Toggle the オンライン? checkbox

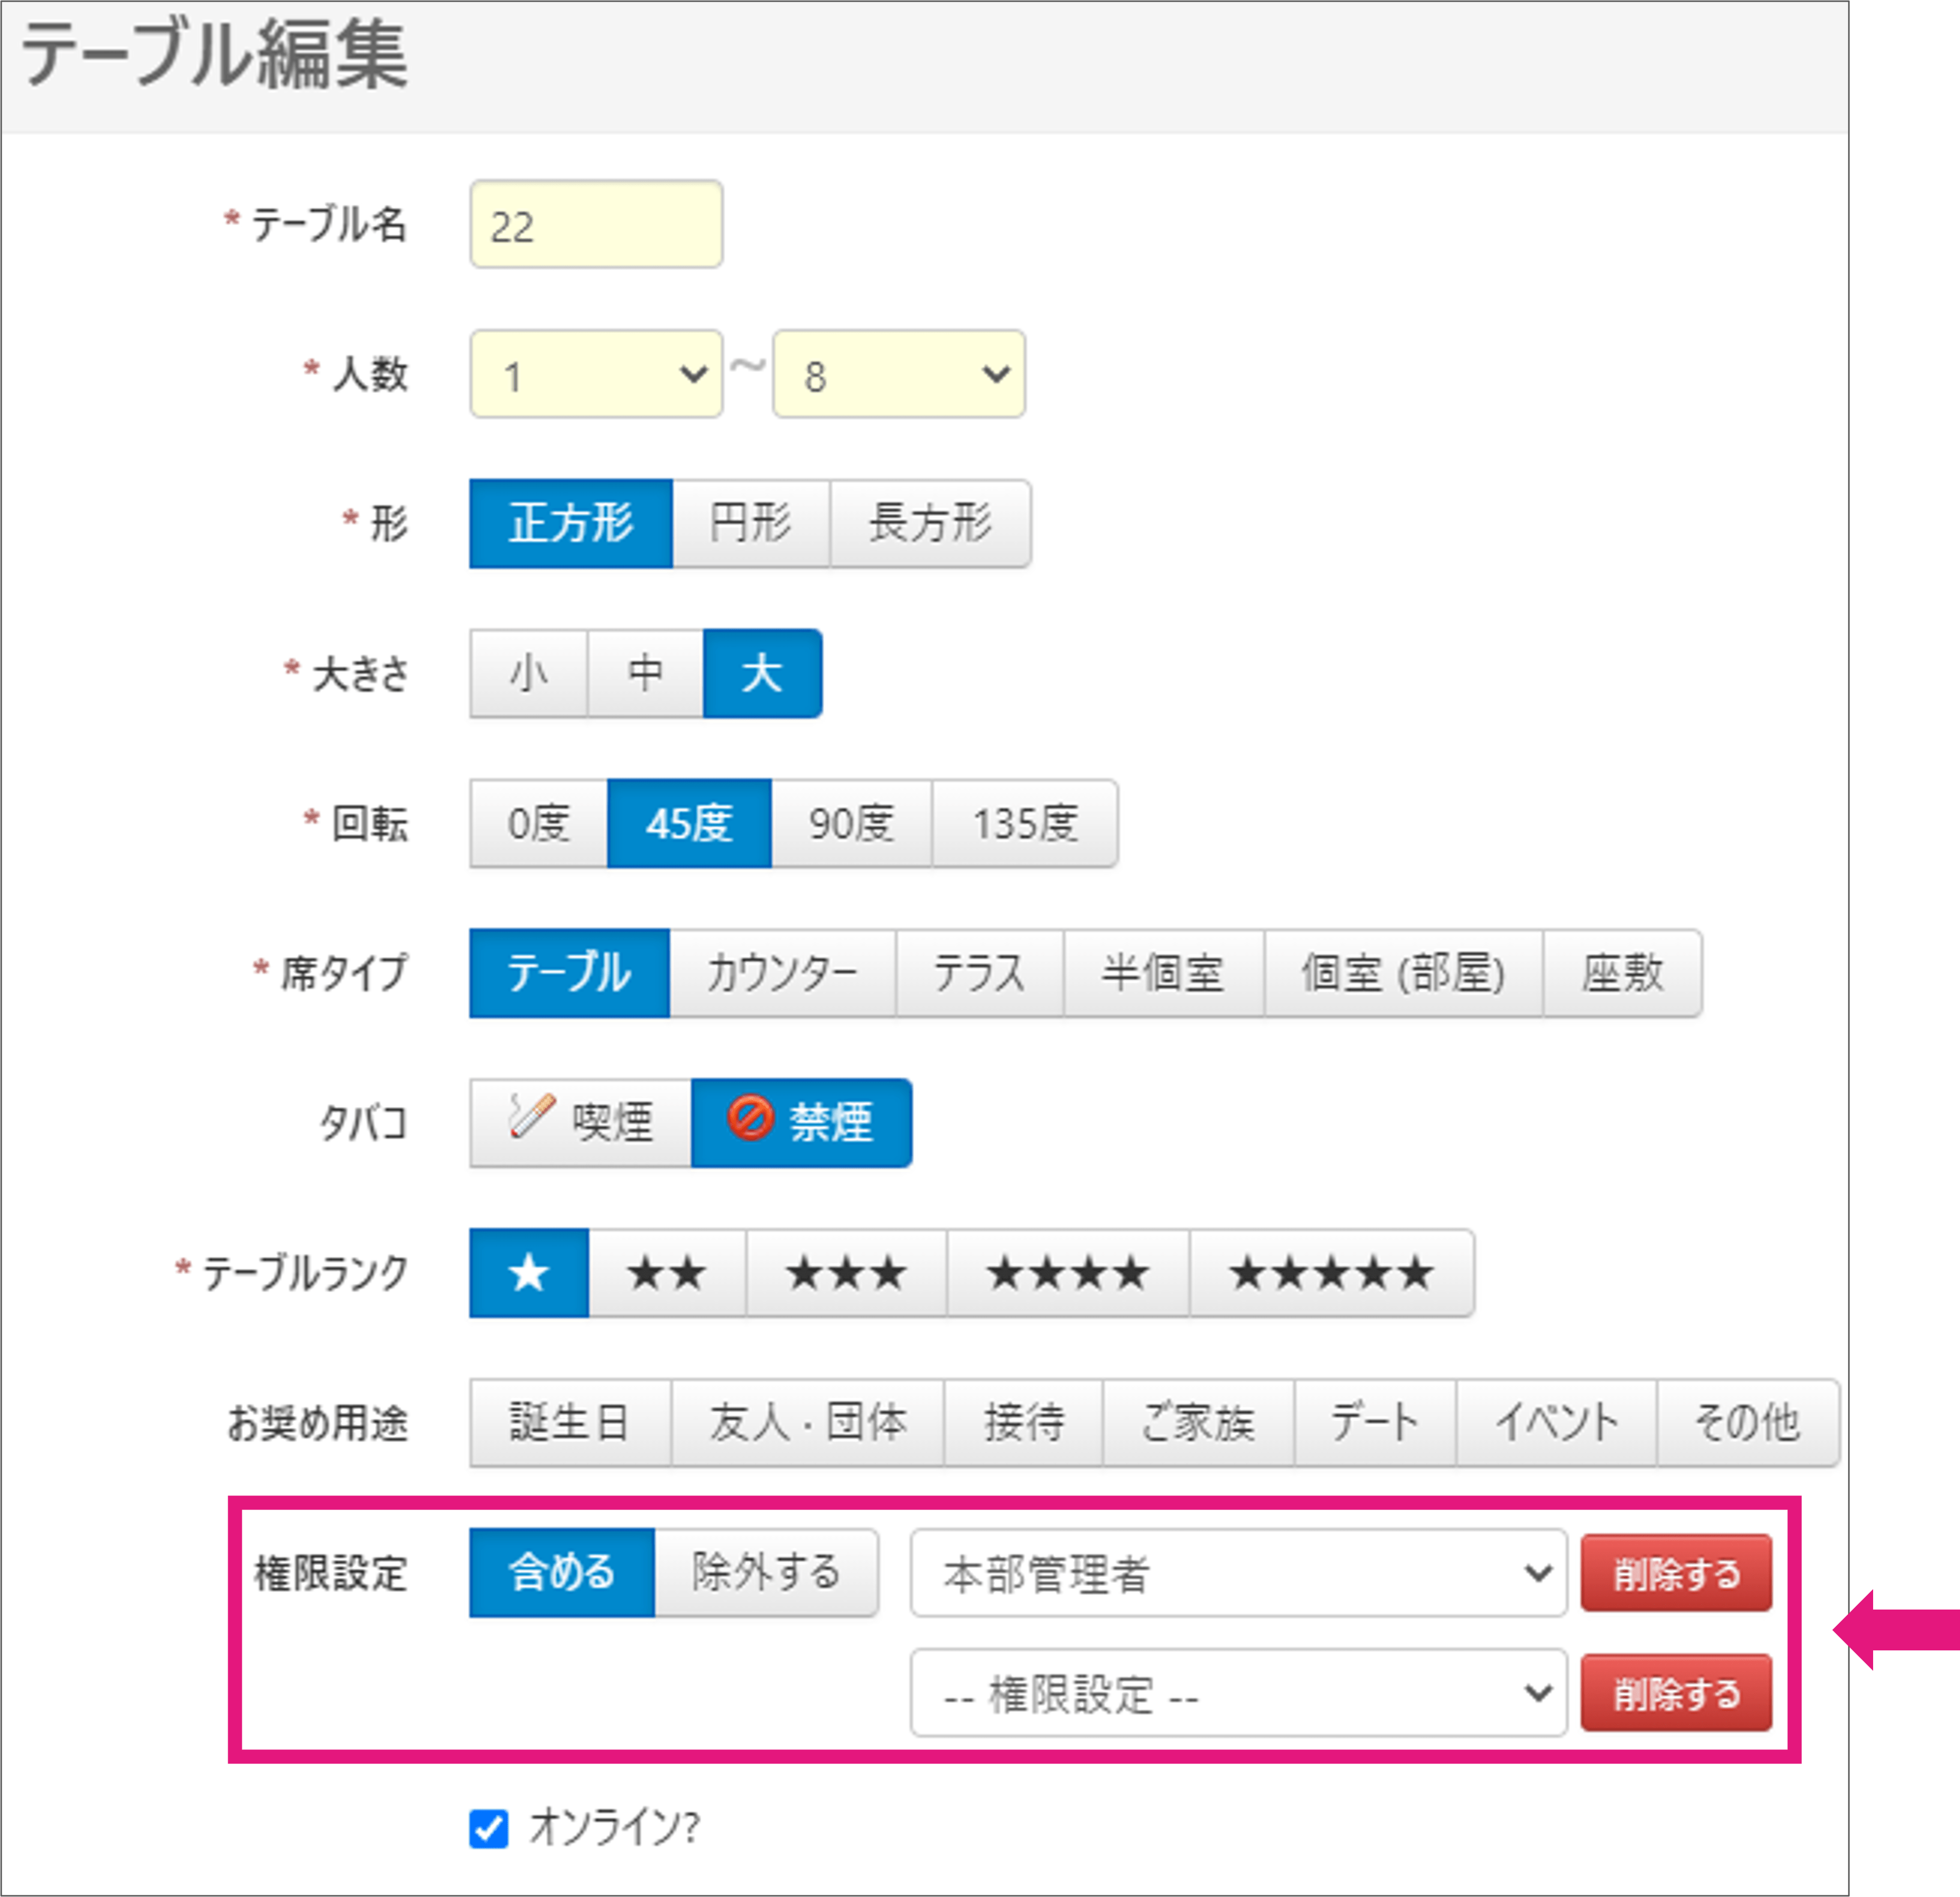[489, 1829]
